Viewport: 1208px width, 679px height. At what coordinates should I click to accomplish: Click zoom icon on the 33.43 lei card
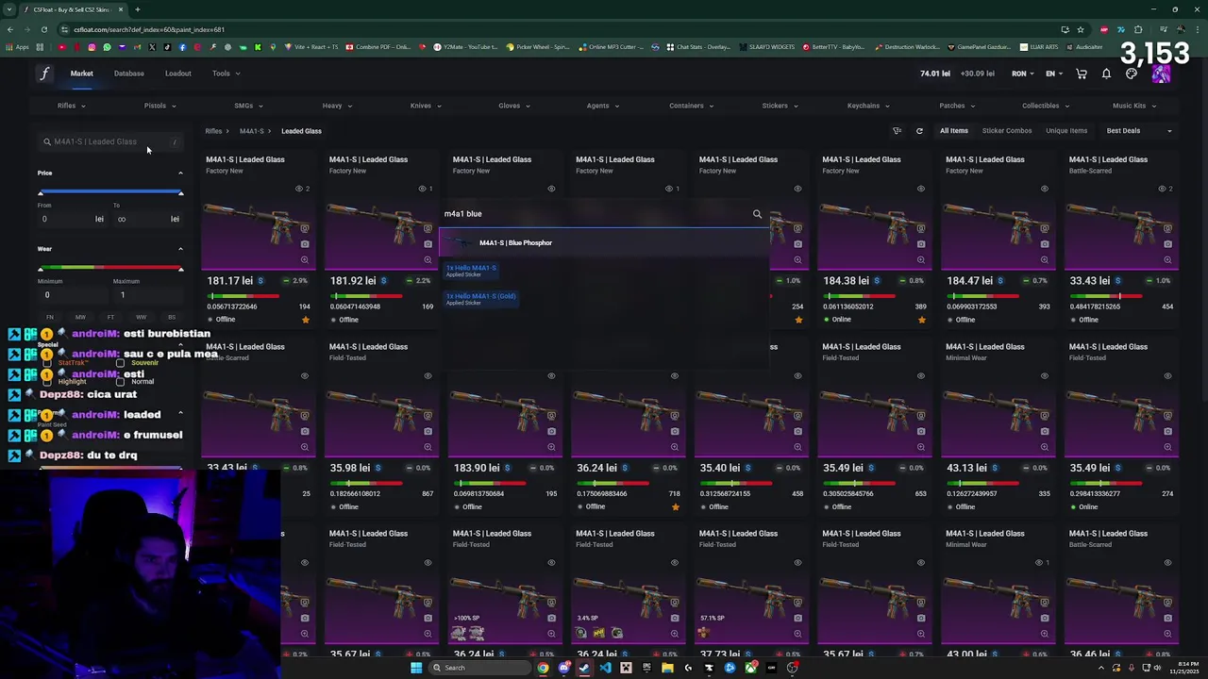click(x=1167, y=259)
